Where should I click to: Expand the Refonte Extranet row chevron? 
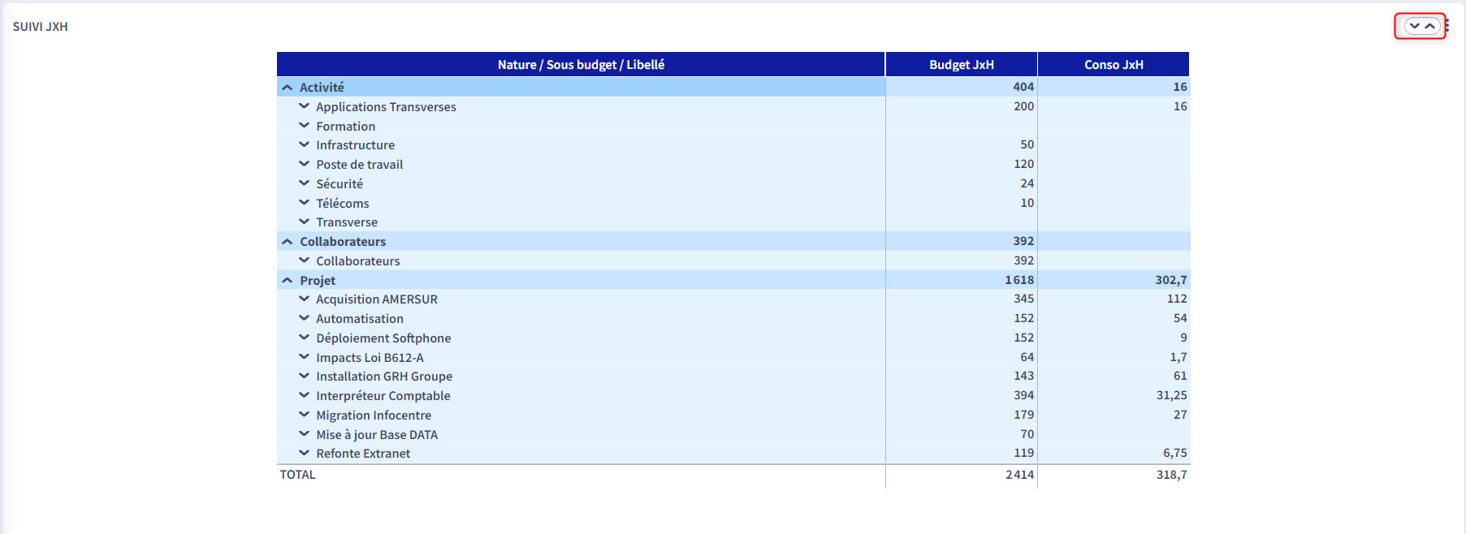point(304,453)
